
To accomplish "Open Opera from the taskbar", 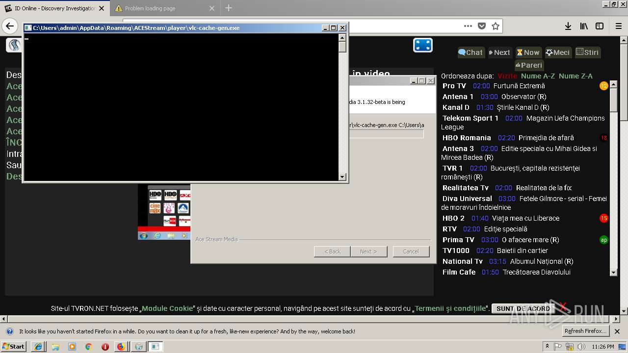I will 105,347.
